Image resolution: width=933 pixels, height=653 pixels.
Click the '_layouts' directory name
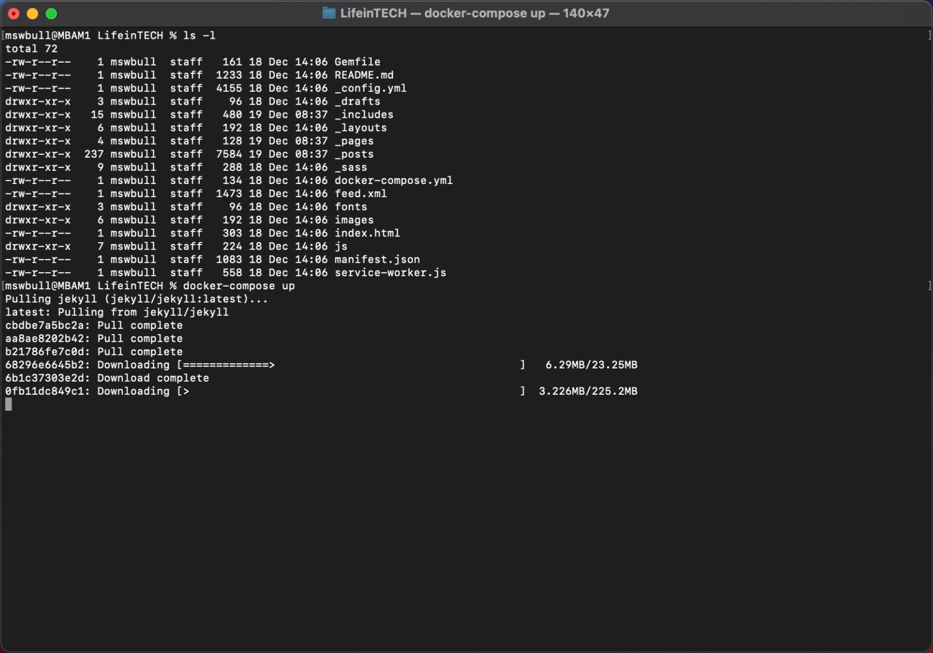point(361,127)
